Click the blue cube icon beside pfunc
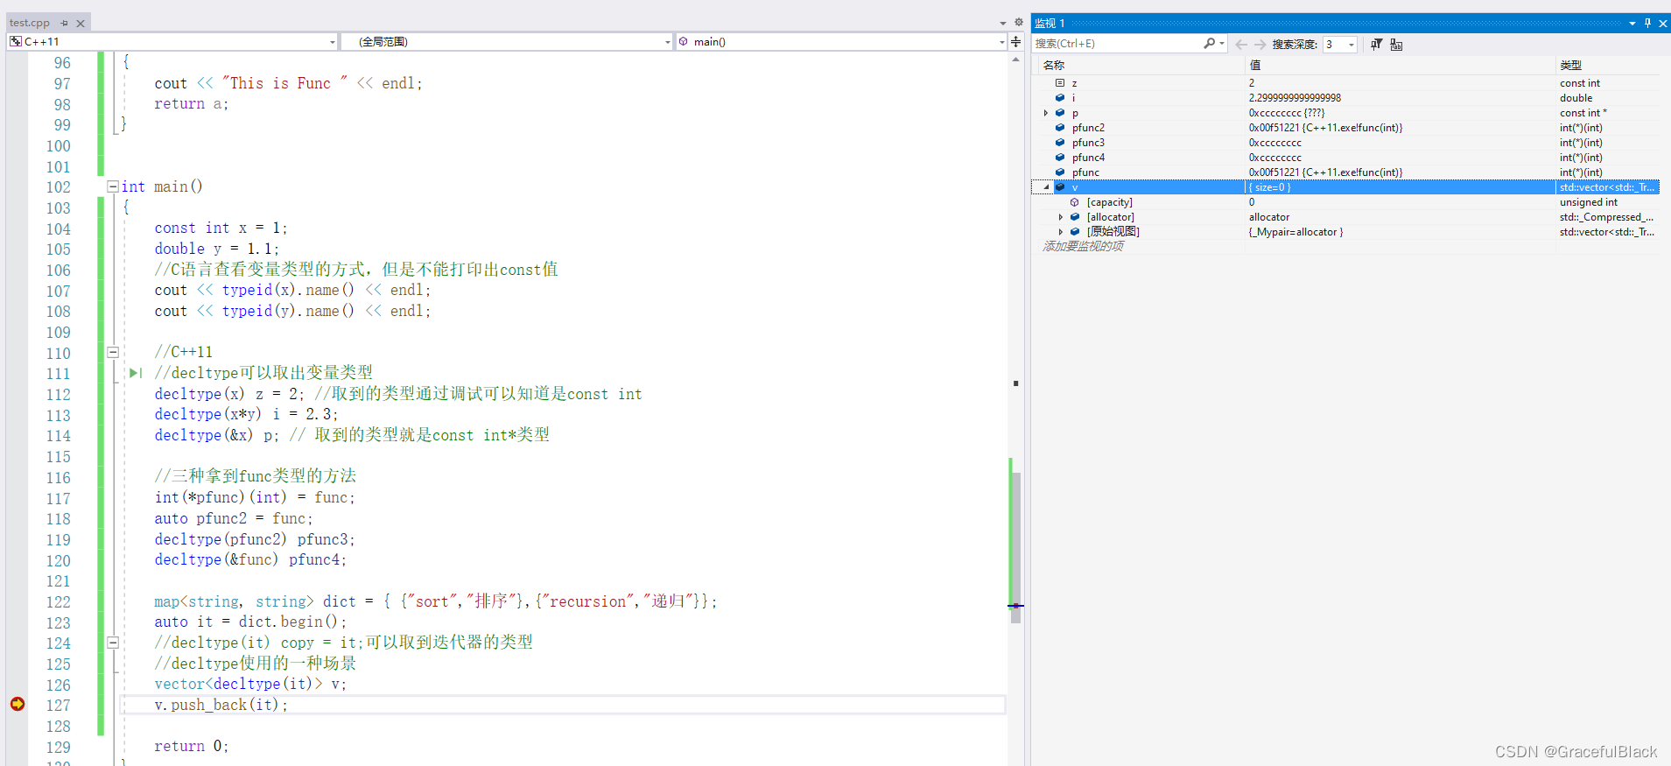Screen dimensions: 1671x766 pos(1060,172)
